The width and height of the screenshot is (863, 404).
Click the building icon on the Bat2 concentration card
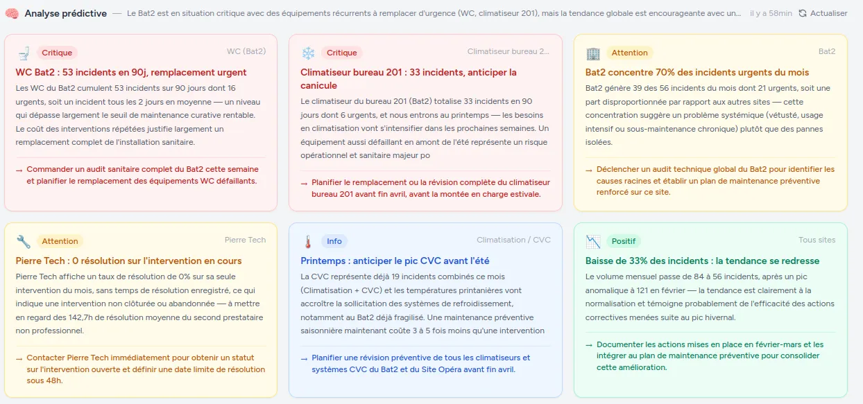593,52
